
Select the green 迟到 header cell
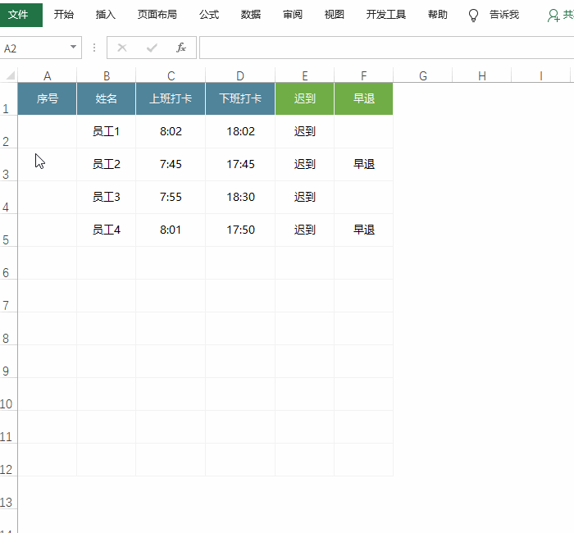(x=304, y=99)
